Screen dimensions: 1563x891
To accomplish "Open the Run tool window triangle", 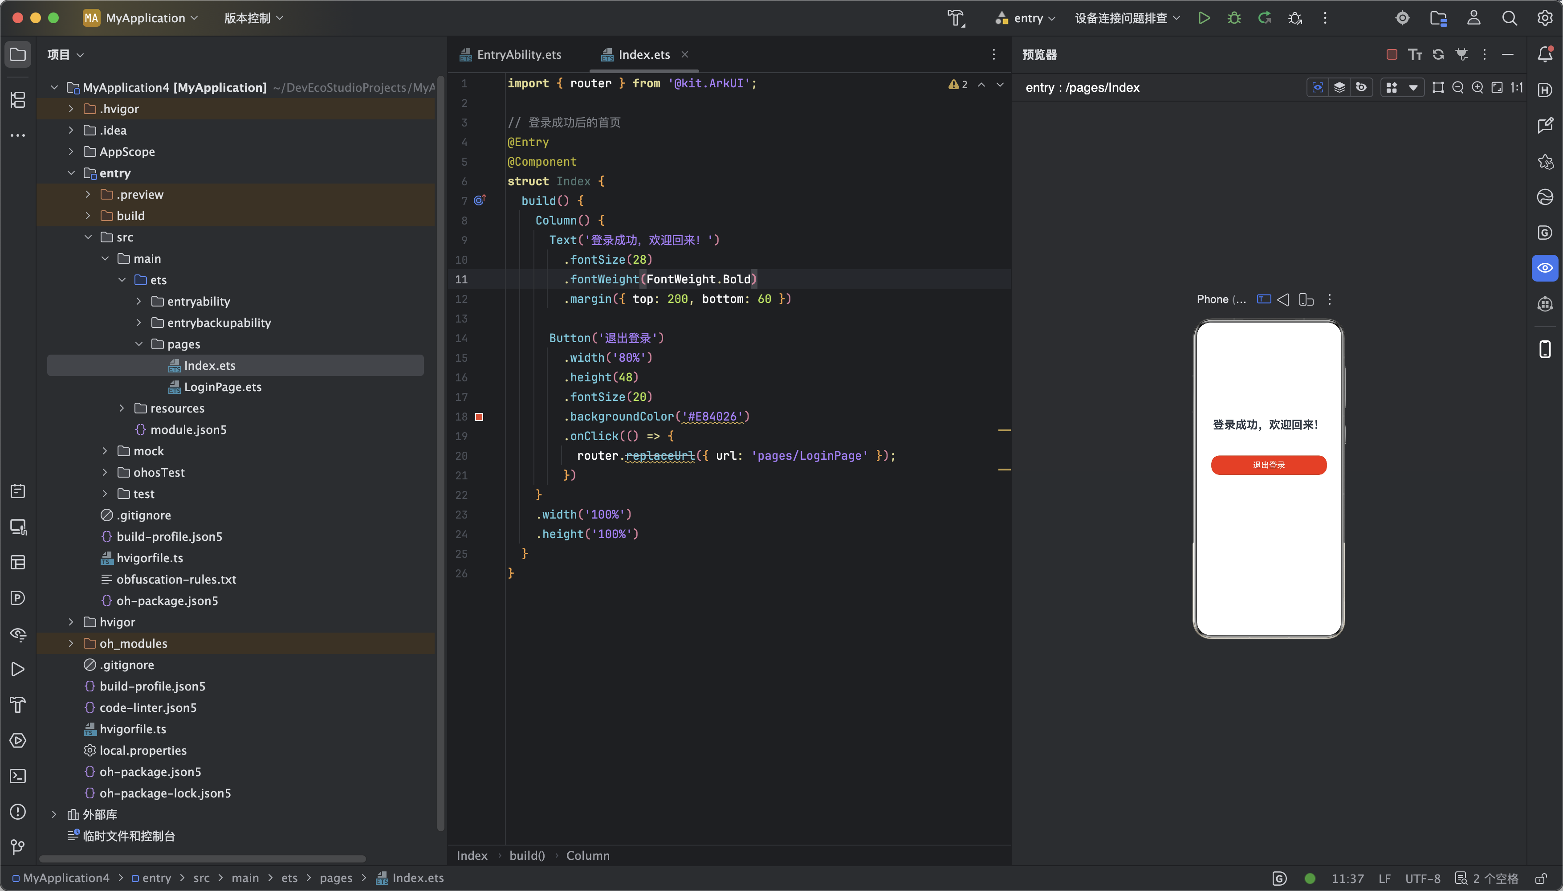I will [x=18, y=670].
